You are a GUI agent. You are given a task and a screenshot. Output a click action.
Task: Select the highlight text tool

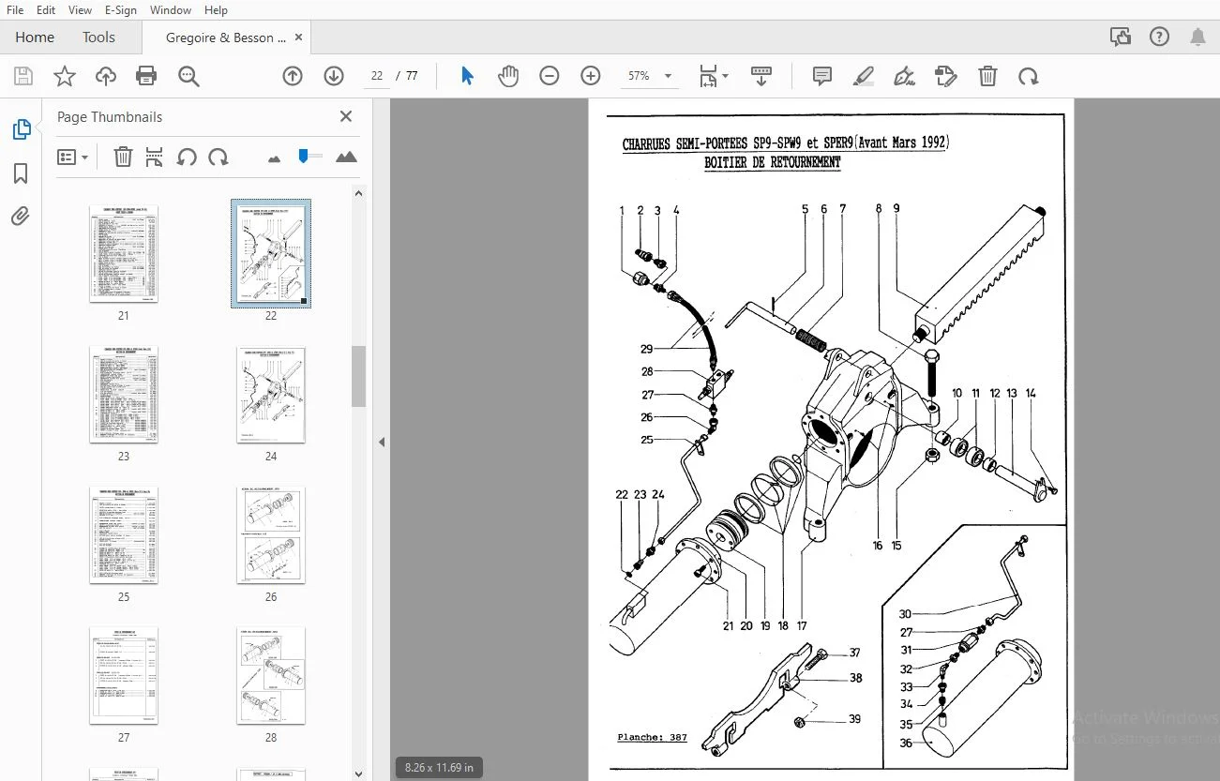click(x=864, y=76)
